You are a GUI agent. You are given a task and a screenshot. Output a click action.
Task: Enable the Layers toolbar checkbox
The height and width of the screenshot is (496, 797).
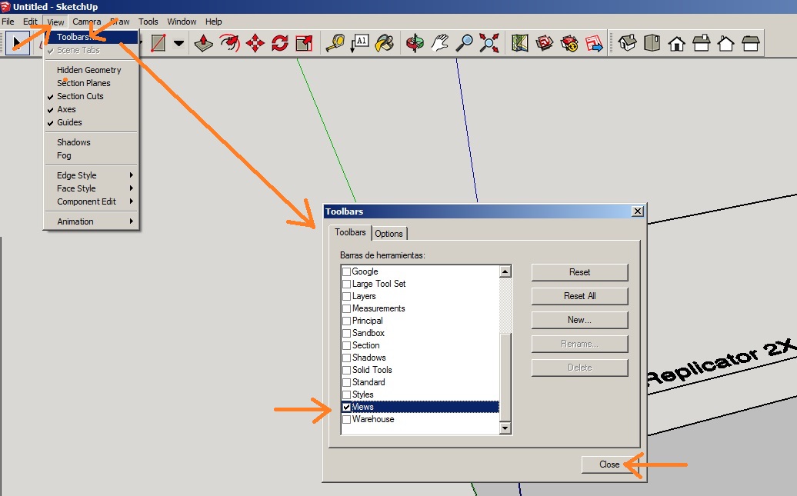(347, 296)
